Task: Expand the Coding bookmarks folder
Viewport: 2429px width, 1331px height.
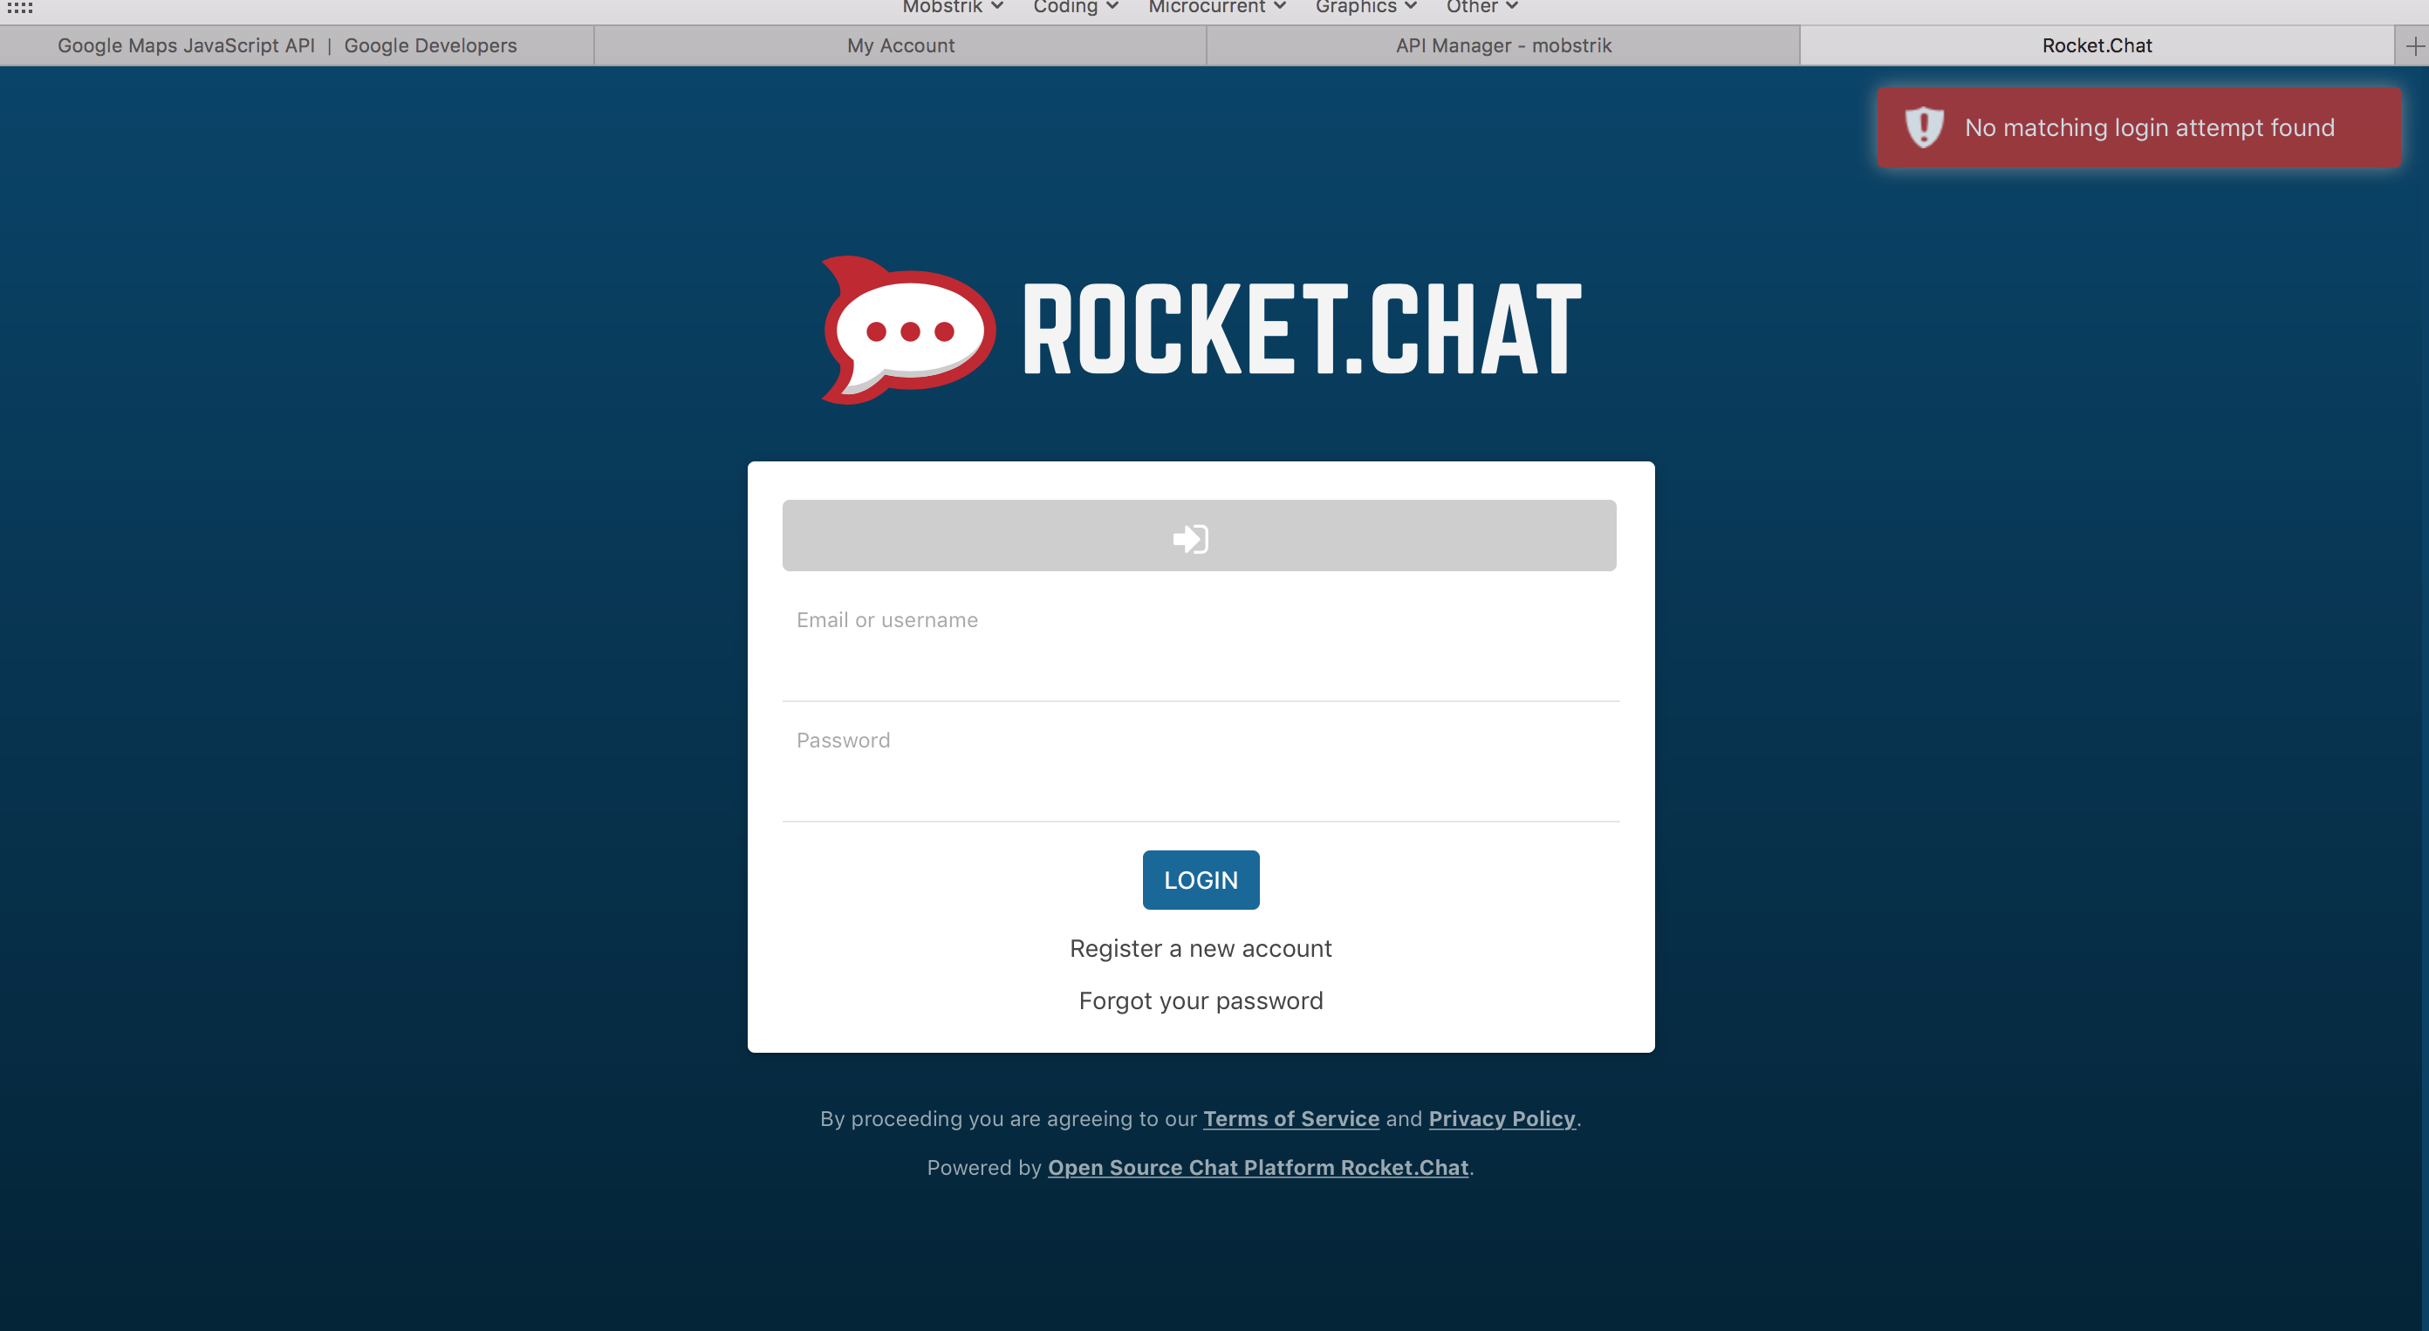Action: point(1075,7)
